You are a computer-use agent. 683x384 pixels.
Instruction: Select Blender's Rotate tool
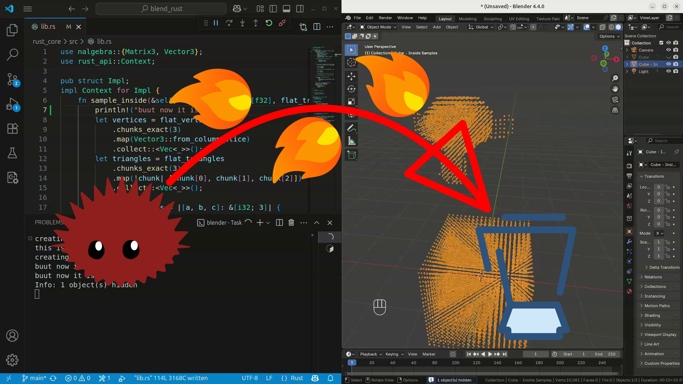coord(351,89)
